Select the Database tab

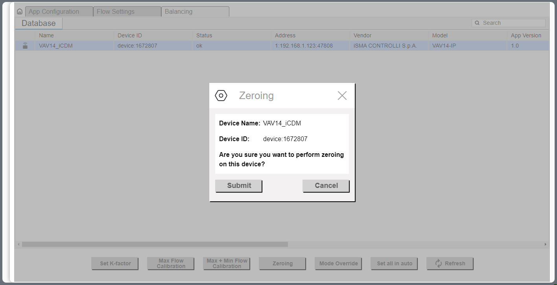pos(39,23)
